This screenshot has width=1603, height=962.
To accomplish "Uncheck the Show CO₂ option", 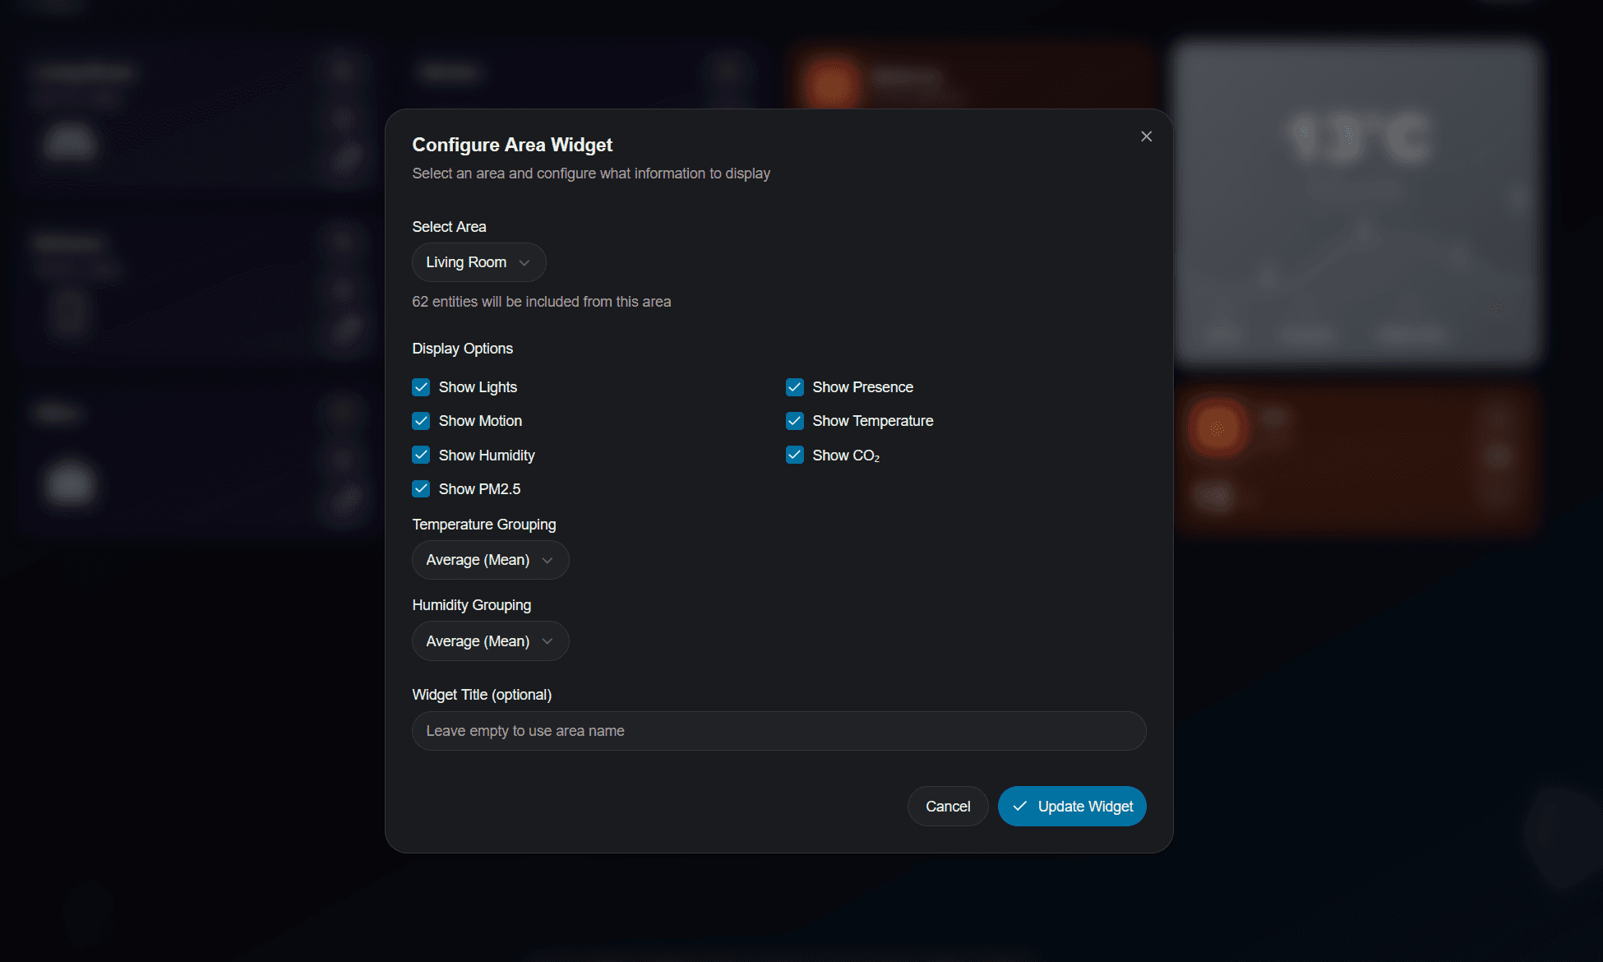I will 794,455.
